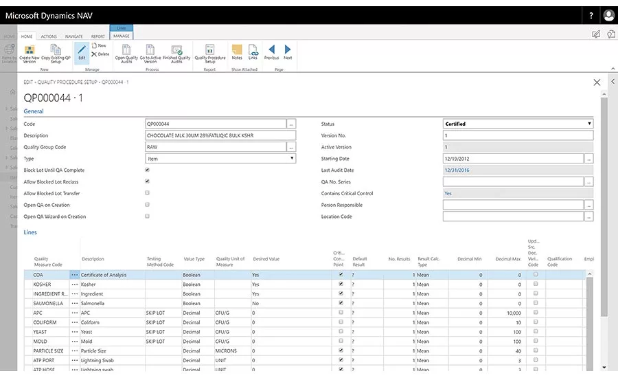
Task: Click the Last Audit Date 12/31/2016 link
Action: point(457,170)
